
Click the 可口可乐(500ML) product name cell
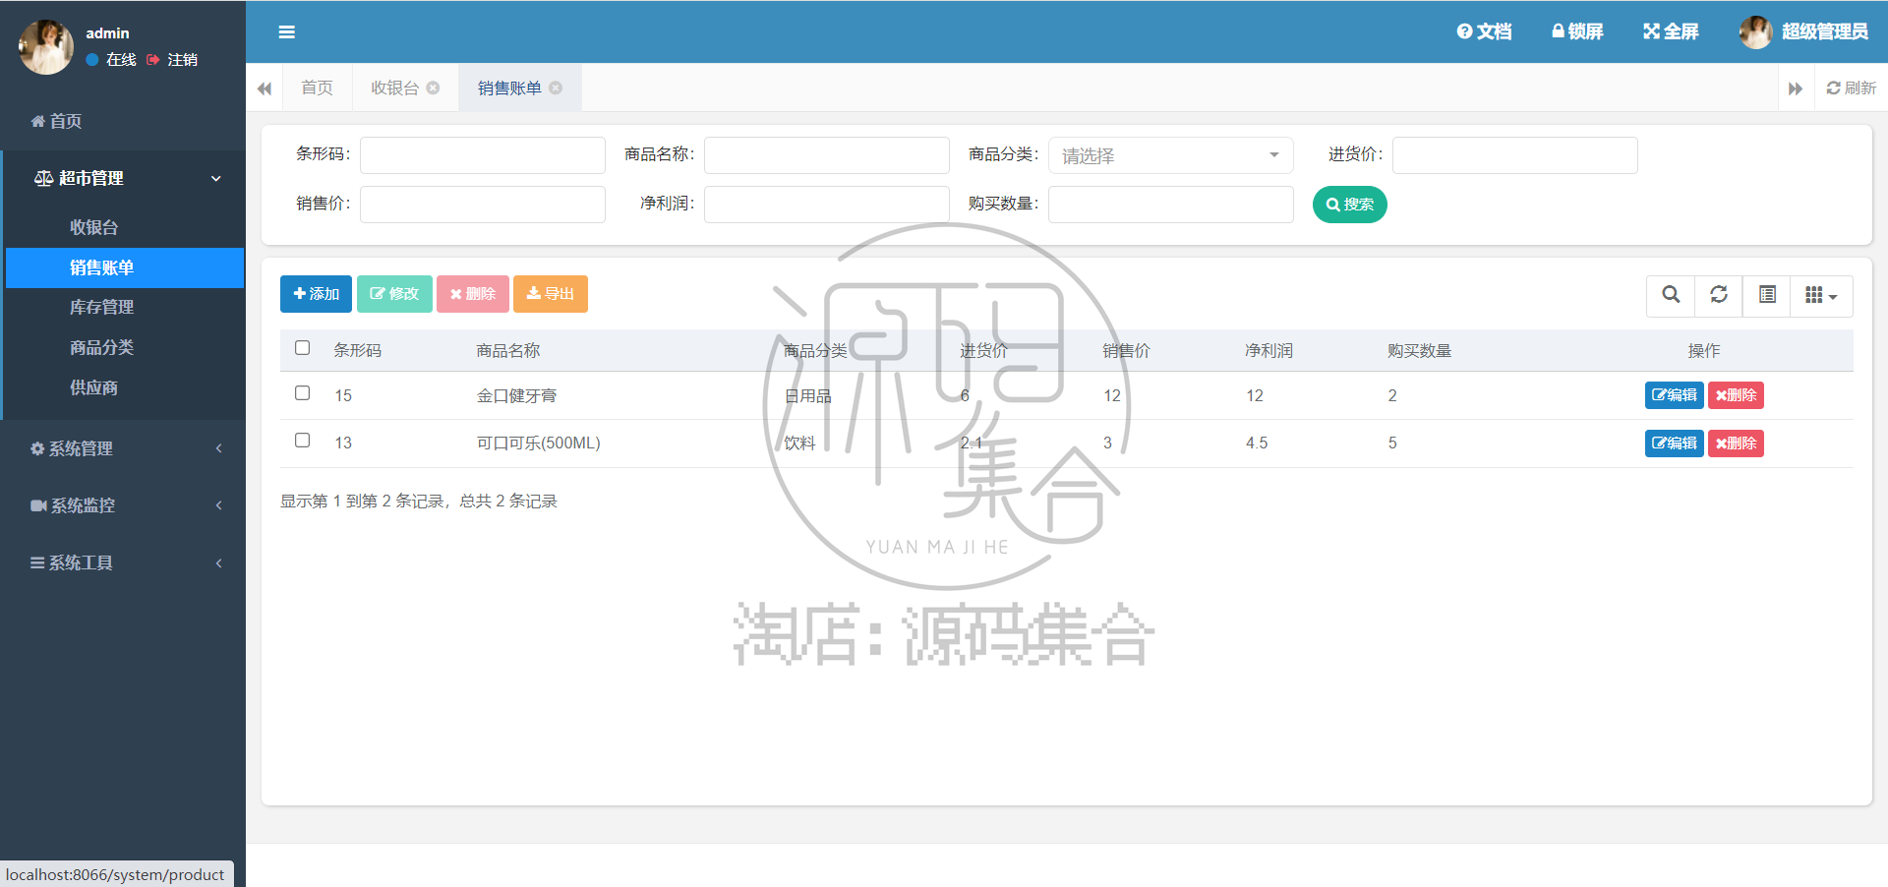point(538,443)
